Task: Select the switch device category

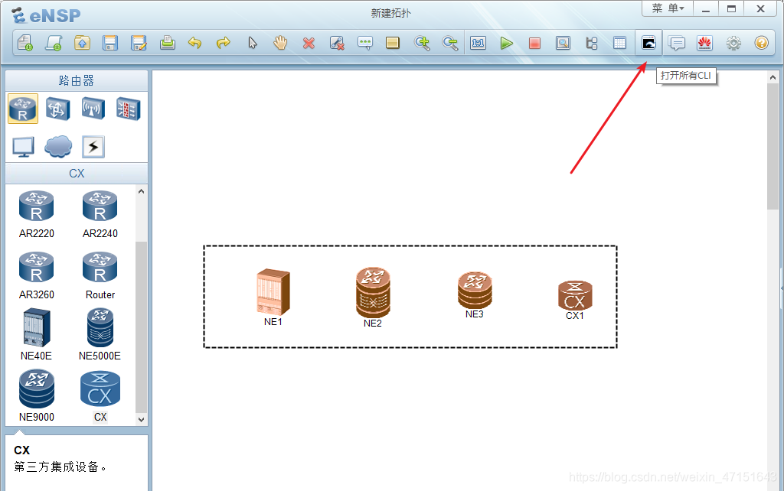Action: coord(57,109)
